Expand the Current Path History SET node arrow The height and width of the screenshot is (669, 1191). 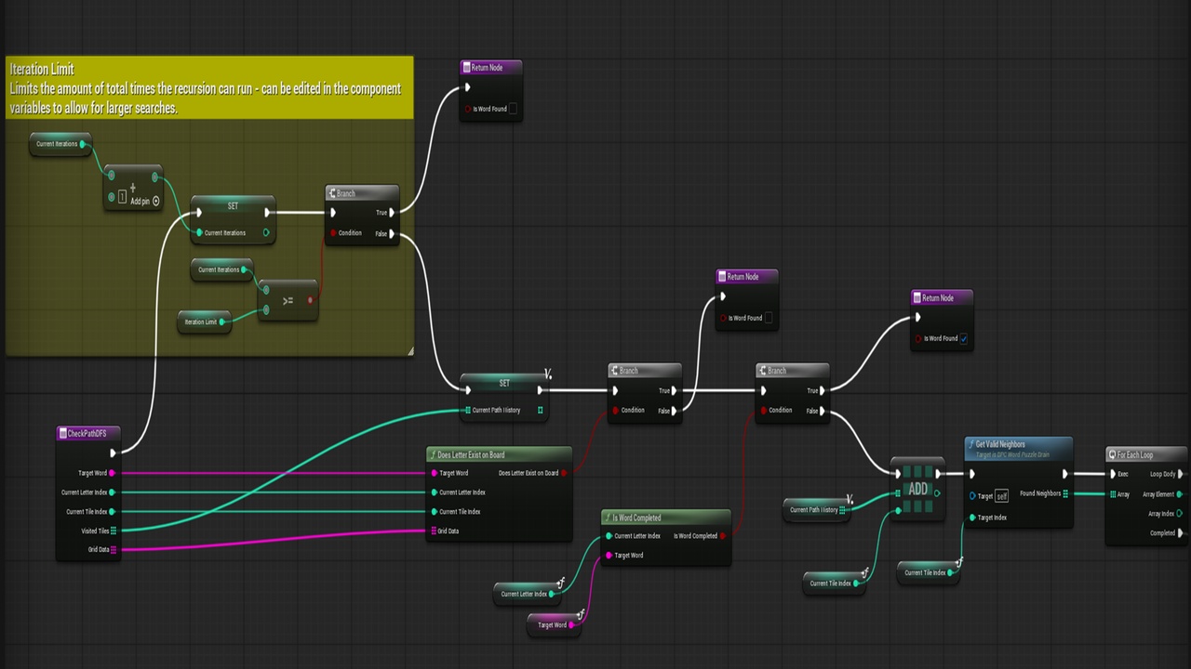[548, 374]
